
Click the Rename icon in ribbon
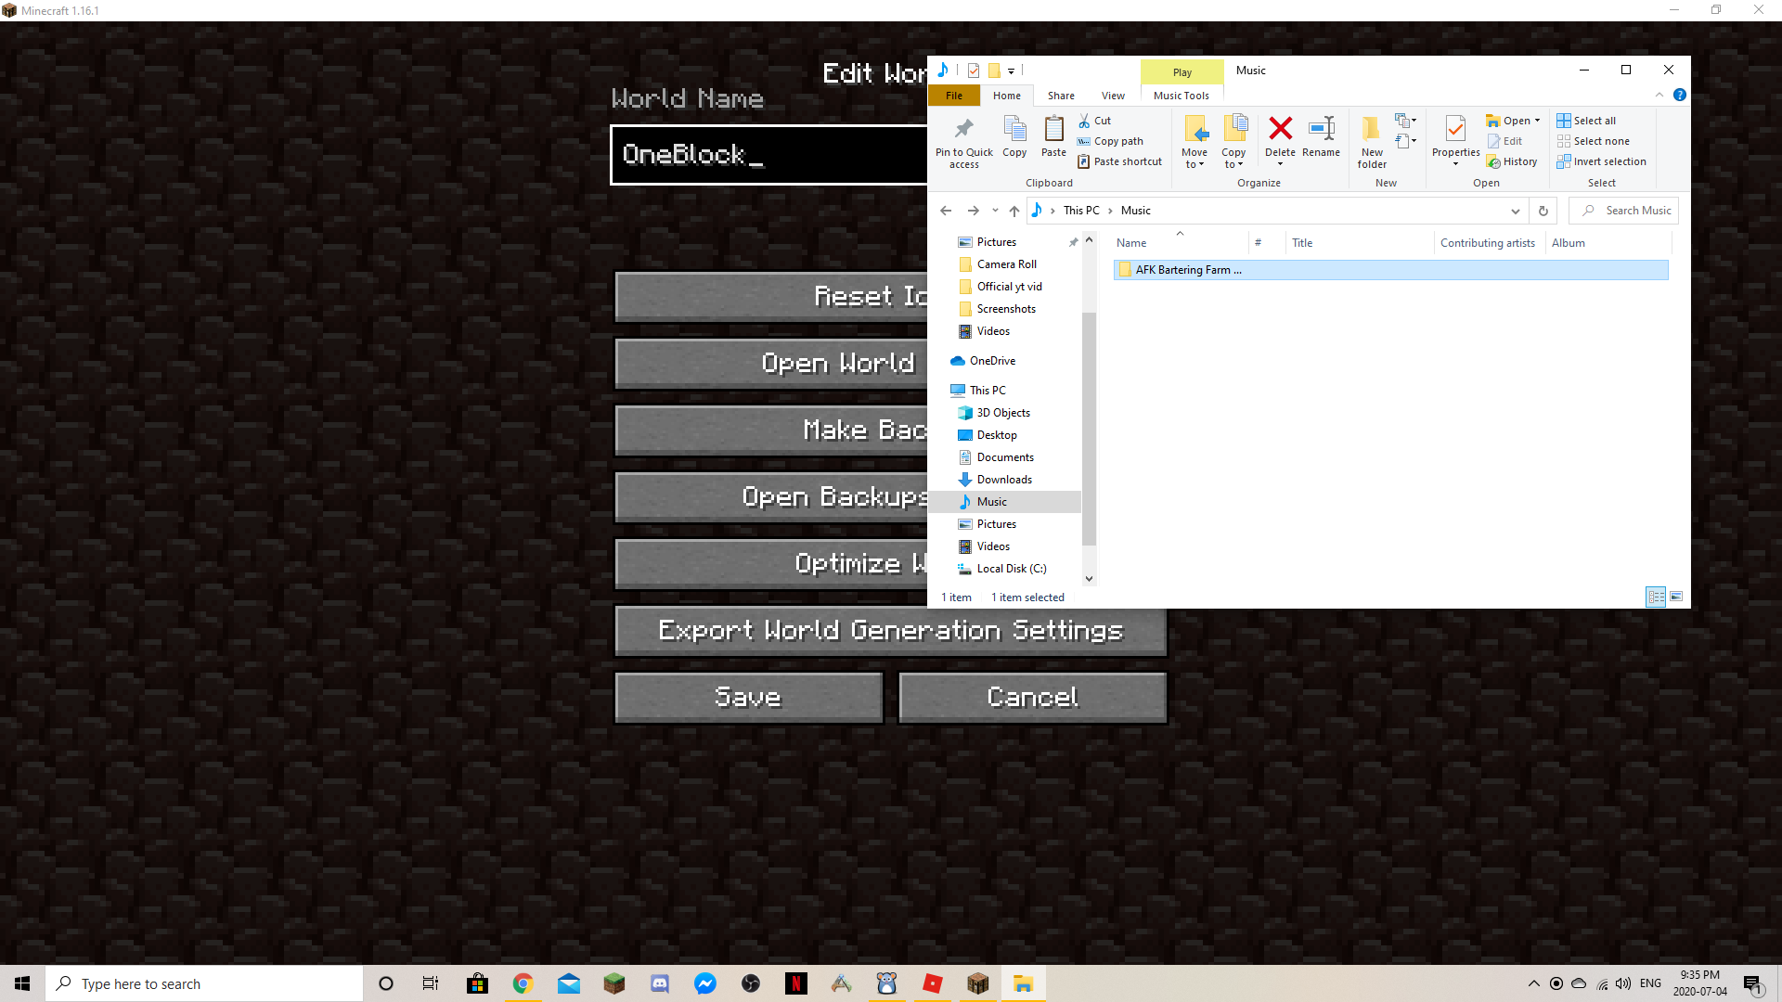1321,130
